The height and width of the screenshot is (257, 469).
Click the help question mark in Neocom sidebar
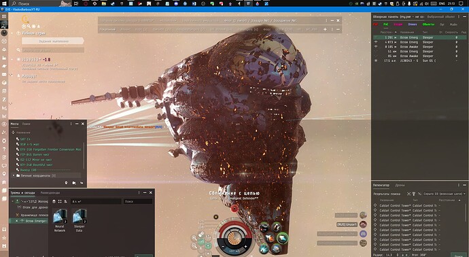point(4,149)
